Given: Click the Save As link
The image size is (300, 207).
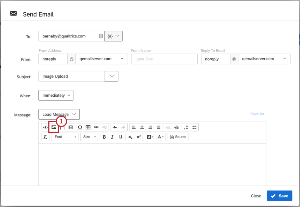Looking at the screenshot, I should [257, 114].
